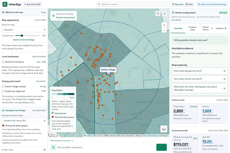Click the focus/recenter map icon
Viewport: 230px width, 153px height.
click(x=164, y=14)
